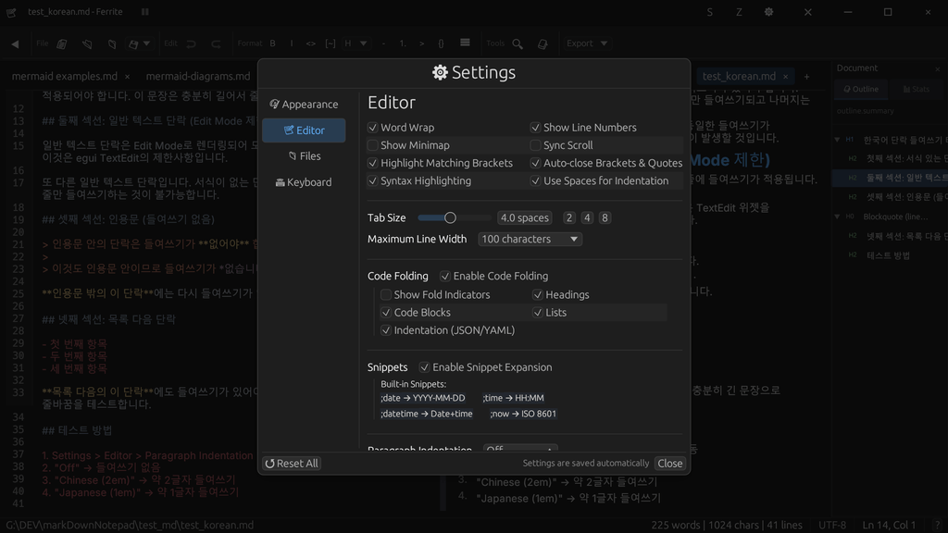Enable the Show Minimap option
The width and height of the screenshot is (948, 533).
click(x=373, y=144)
